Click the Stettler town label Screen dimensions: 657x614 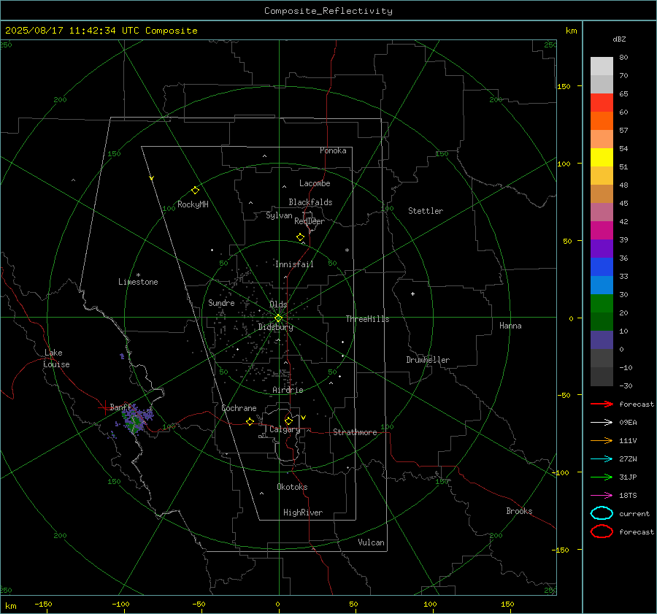coord(426,211)
